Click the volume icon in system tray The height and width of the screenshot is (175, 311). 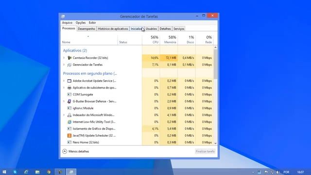pos(278,172)
